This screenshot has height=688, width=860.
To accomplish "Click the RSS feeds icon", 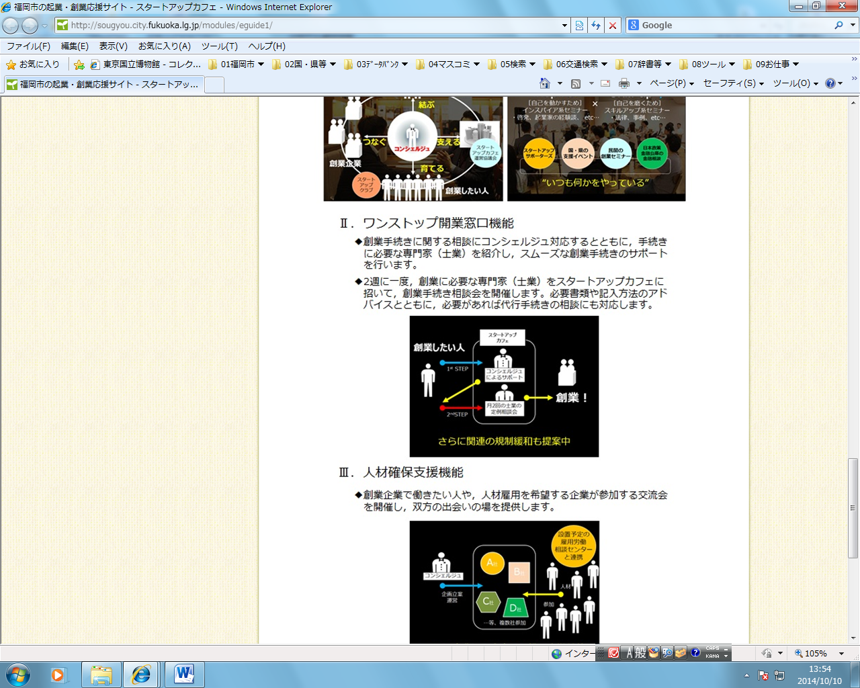I will [576, 83].
